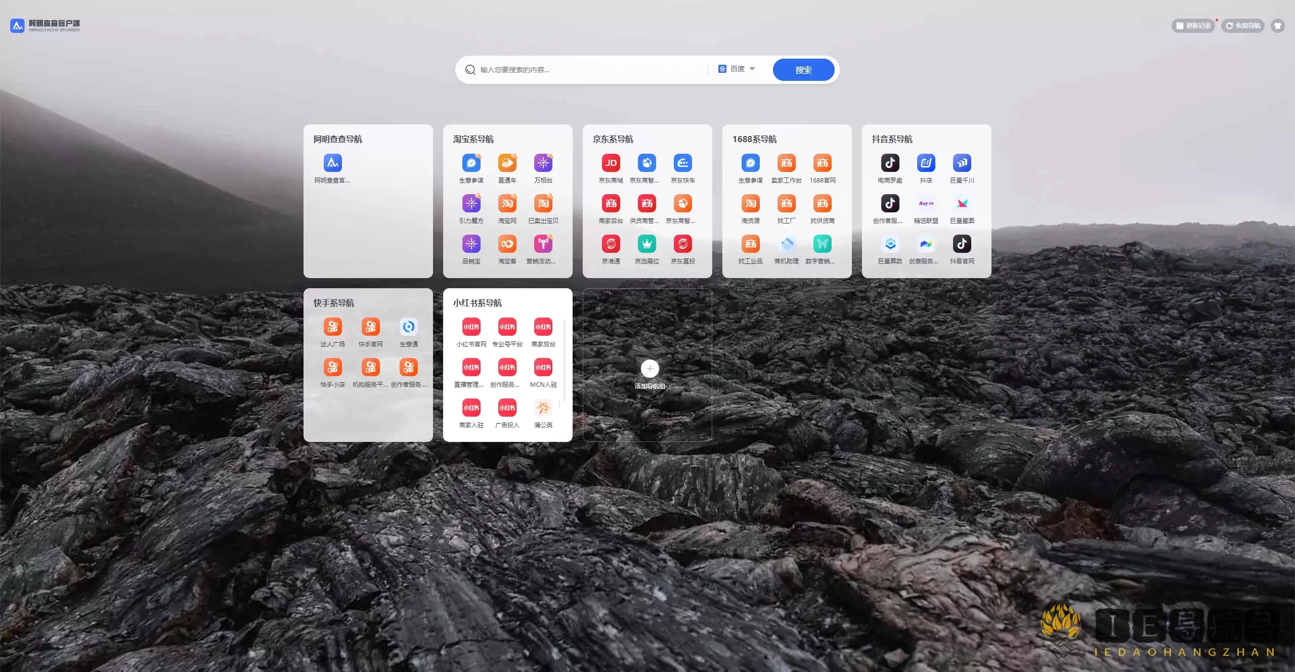
Task: Open 商机助理 in 1688 navigation
Action: tap(786, 244)
